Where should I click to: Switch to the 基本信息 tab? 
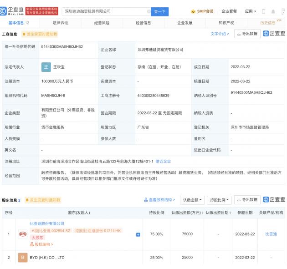19,23
